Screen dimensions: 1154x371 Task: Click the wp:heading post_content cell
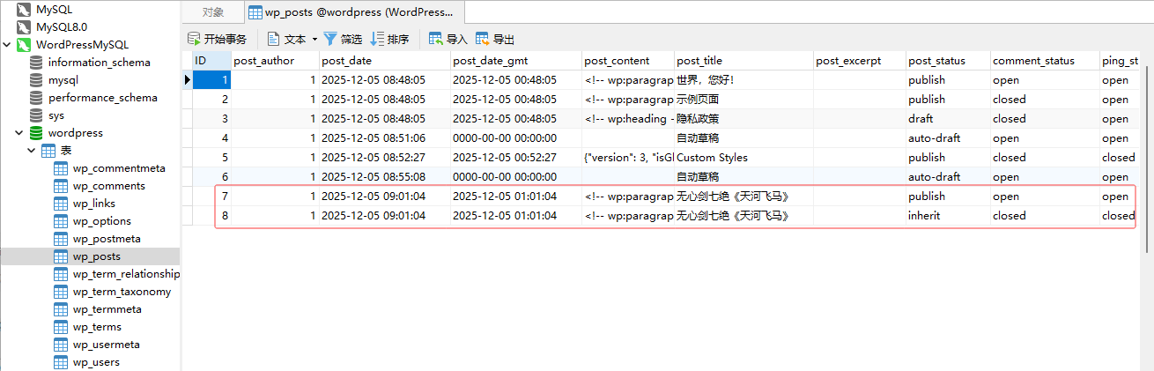[628, 118]
